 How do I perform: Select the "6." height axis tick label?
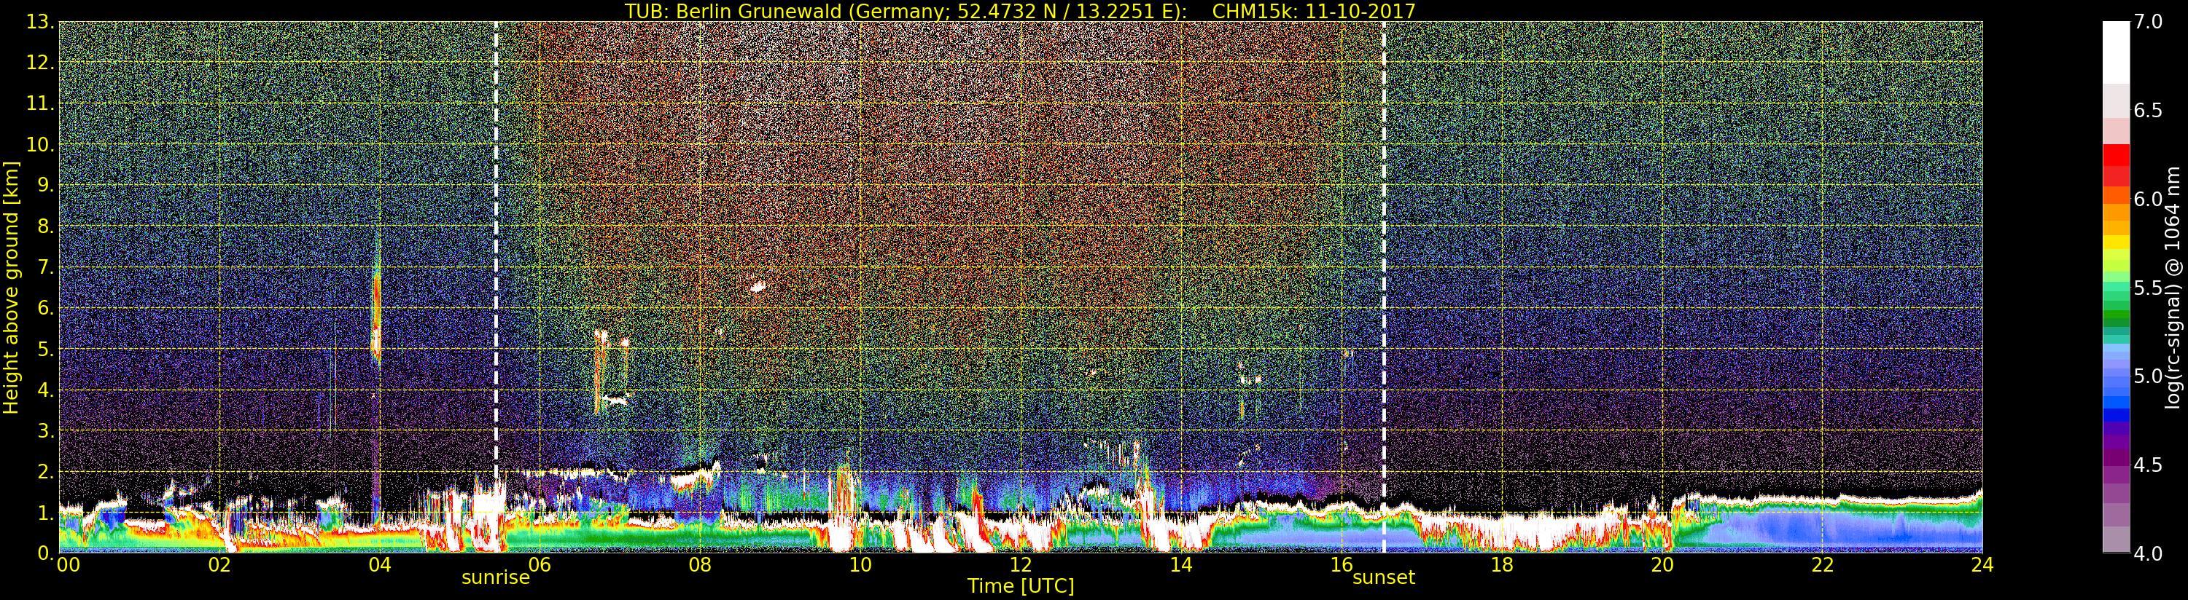46,308
